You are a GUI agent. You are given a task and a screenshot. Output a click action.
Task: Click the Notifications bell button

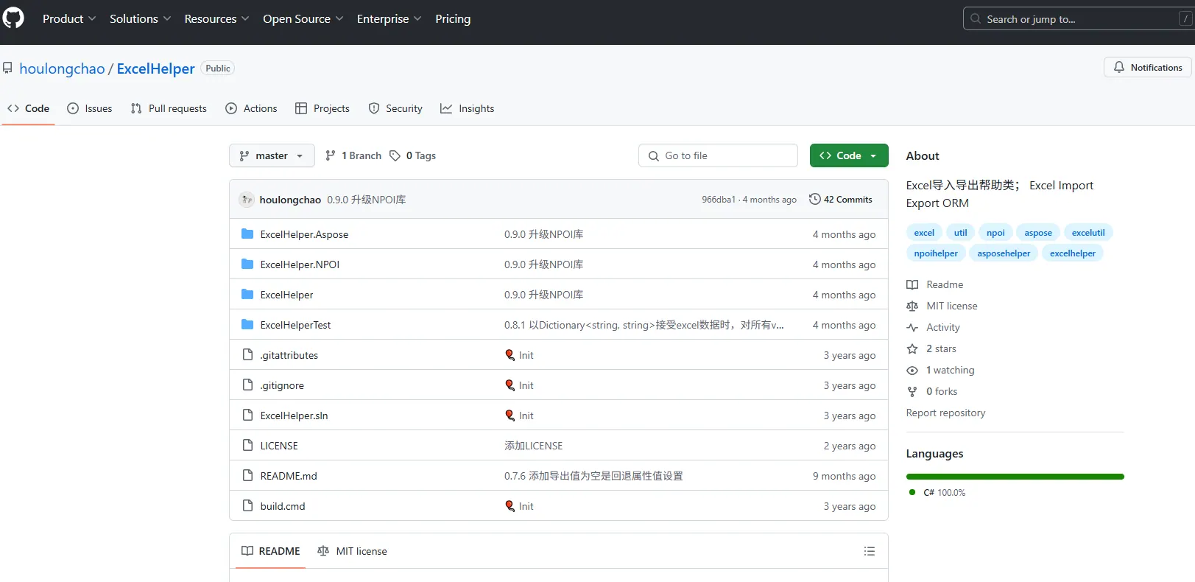pyautogui.click(x=1147, y=67)
